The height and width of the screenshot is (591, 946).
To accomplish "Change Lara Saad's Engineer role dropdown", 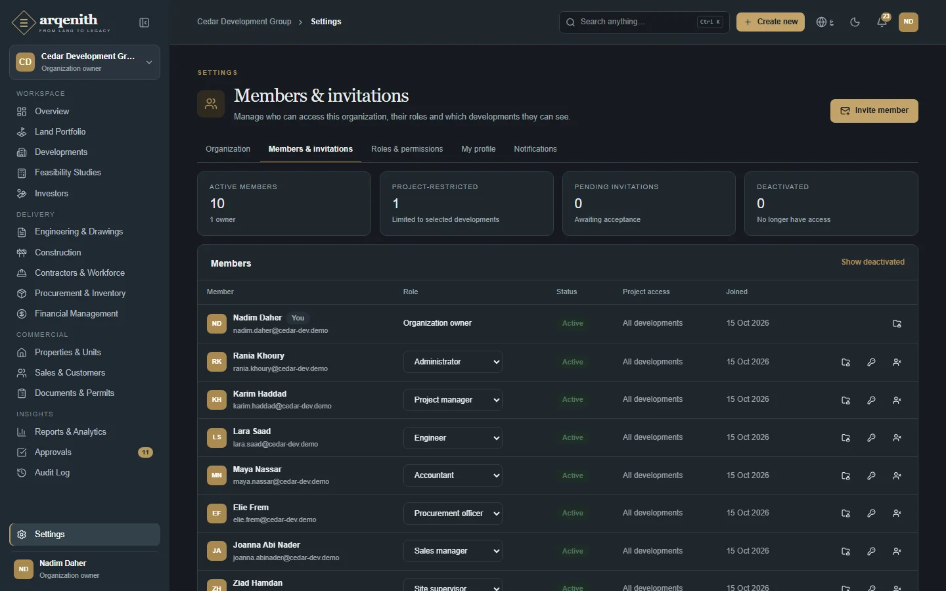I will tap(453, 438).
